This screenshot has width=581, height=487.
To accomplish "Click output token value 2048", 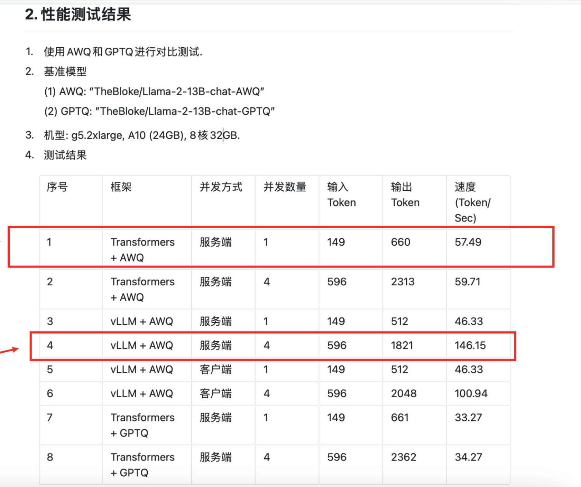I will [404, 393].
